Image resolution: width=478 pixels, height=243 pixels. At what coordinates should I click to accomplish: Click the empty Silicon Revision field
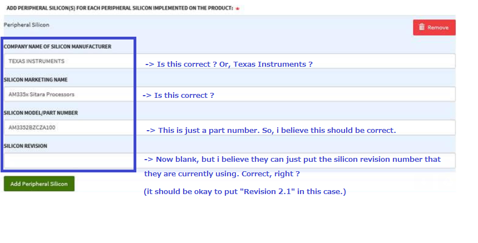pyautogui.click(x=230, y=161)
